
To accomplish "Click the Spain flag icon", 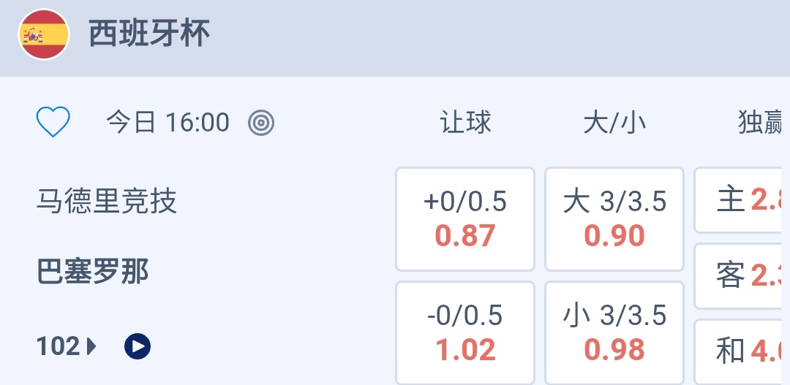I will click(x=44, y=34).
